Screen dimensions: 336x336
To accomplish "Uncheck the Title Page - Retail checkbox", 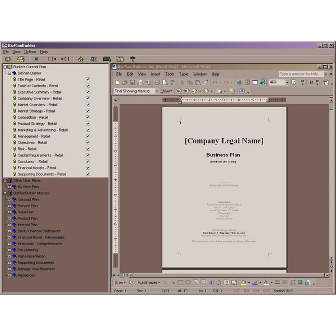I will click(x=88, y=80).
